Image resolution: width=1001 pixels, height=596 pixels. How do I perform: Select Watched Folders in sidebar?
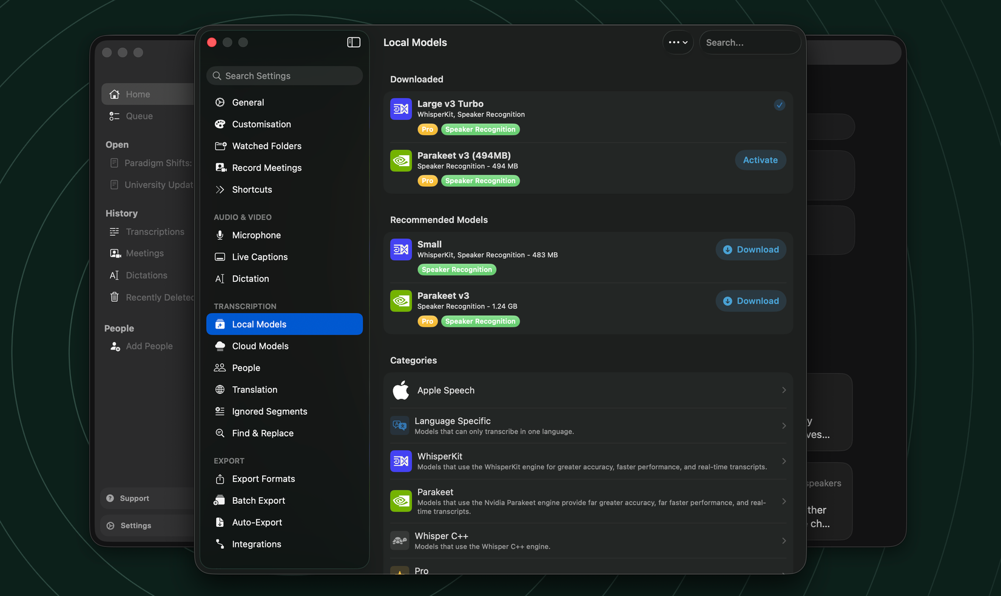(285, 146)
